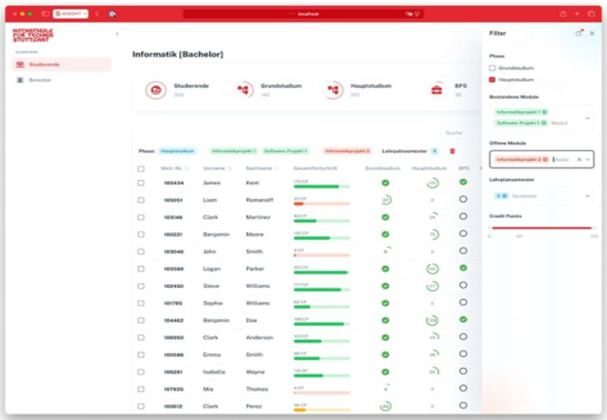The width and height of the screenshot is (607, 420).
Task: Click the progress bar of James Kent
Action: coord(322,187)
